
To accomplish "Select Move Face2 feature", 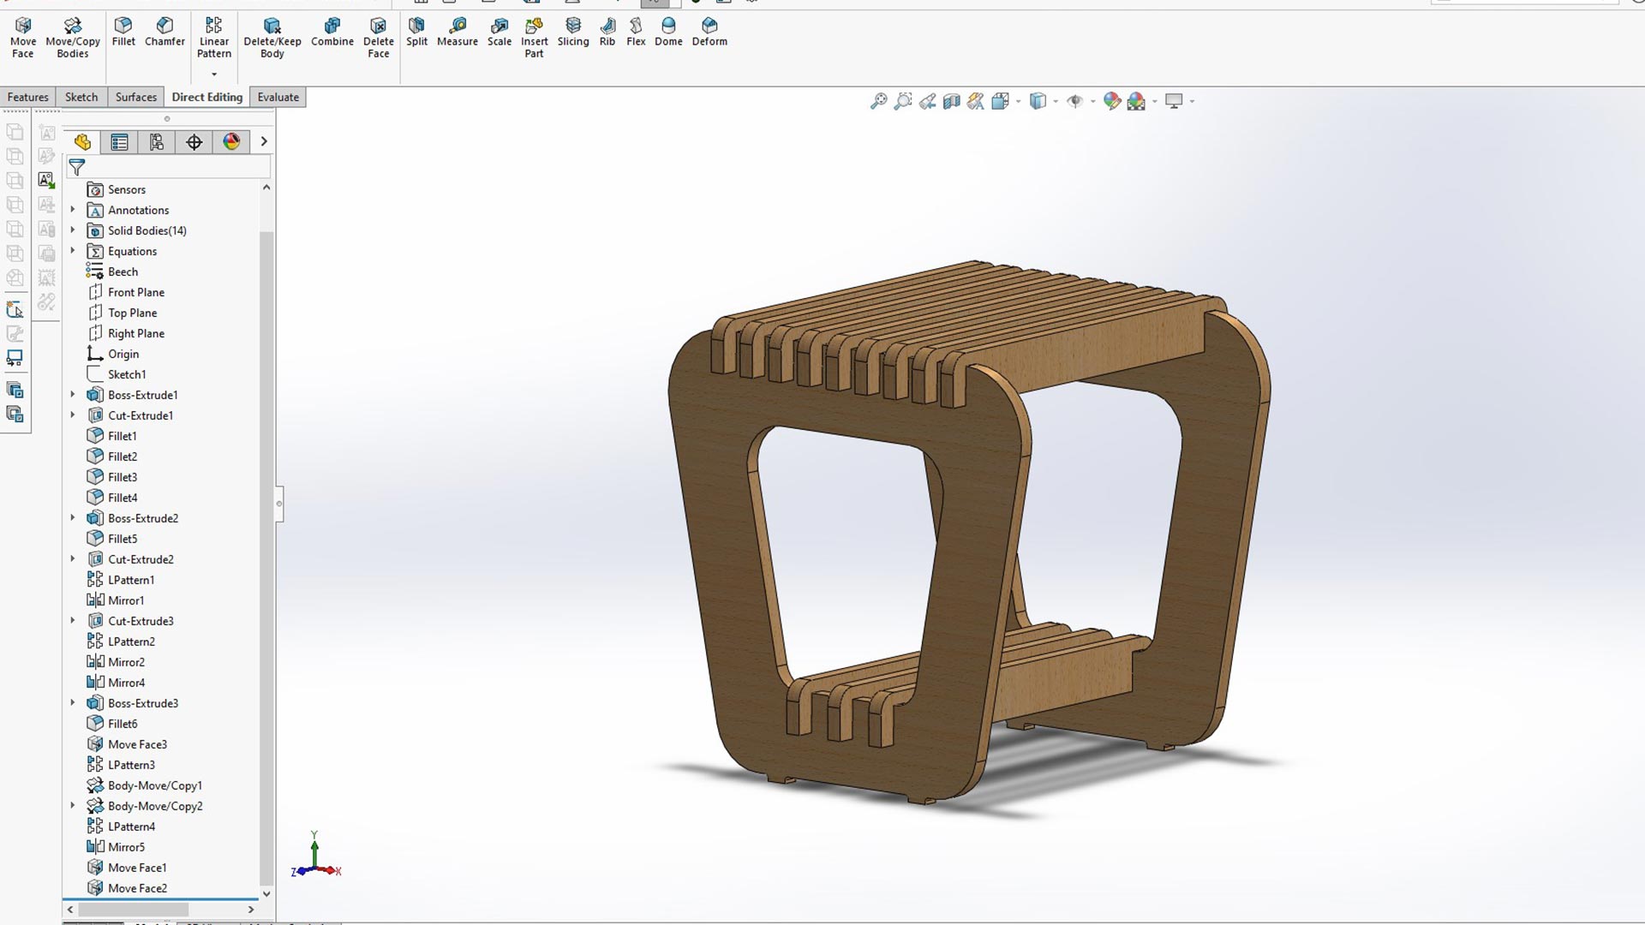I will pos(127,888).
